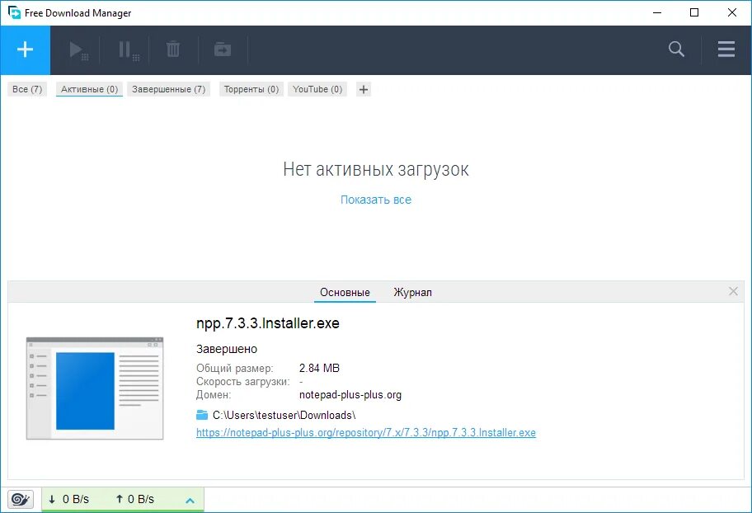Image resolution: width=752 pixels, height=513 pixels.
Task: Click the Free Download Manager title icon
Action: [14, 12]
